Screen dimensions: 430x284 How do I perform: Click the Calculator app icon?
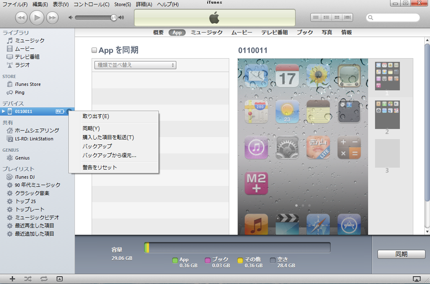click(x=349, y=147)
